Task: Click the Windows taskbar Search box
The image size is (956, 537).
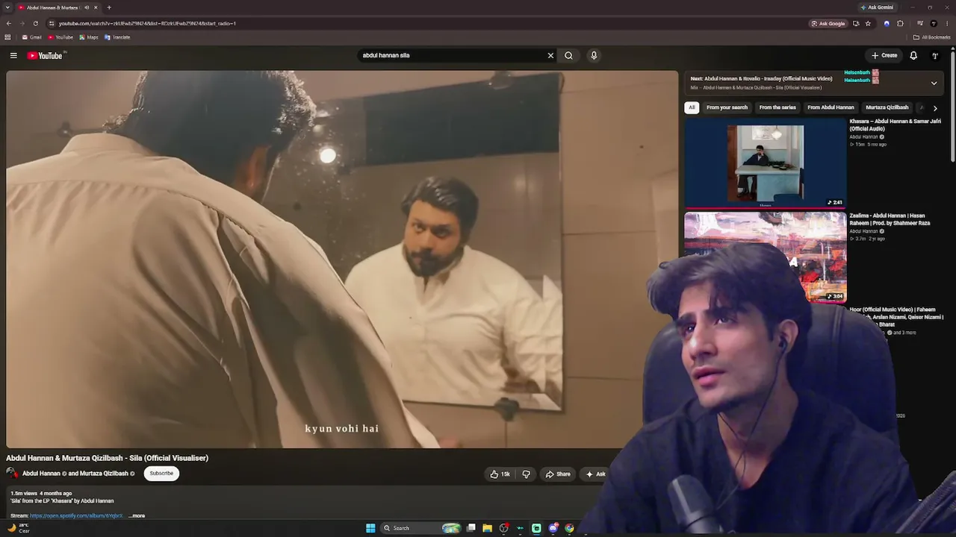Action: click(x=422, y=528)
